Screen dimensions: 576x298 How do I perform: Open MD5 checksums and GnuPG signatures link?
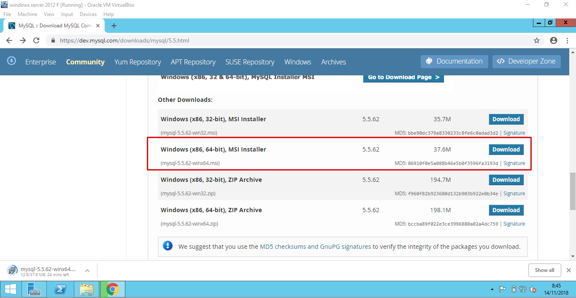tap(315, 247)
